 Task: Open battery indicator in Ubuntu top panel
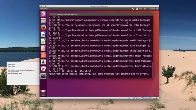tap(141, 9)
